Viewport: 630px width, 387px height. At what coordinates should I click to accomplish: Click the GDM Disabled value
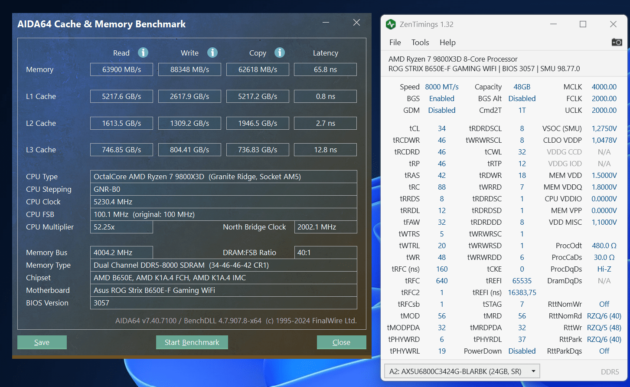click(x=442, y=110)
